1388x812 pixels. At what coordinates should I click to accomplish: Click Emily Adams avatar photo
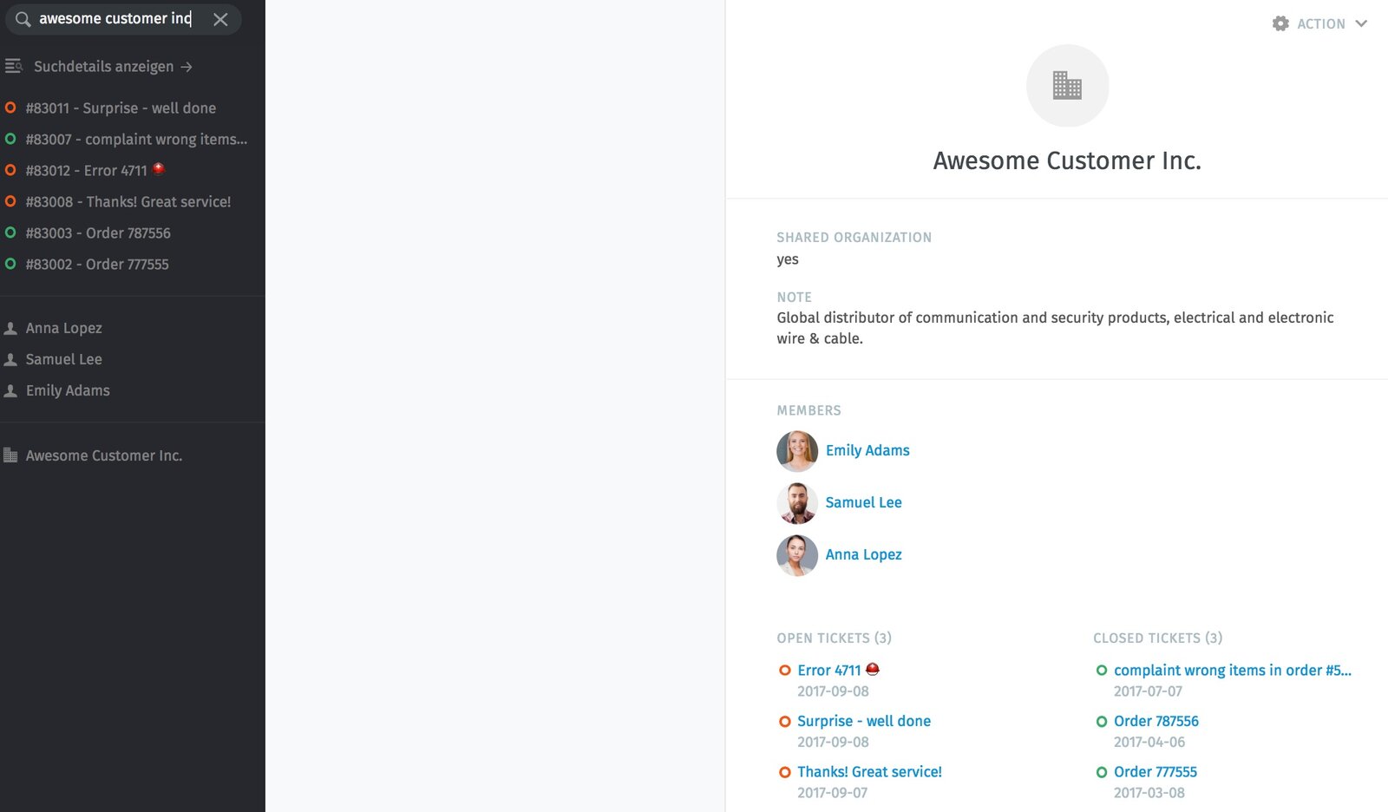tap(796, 451)
